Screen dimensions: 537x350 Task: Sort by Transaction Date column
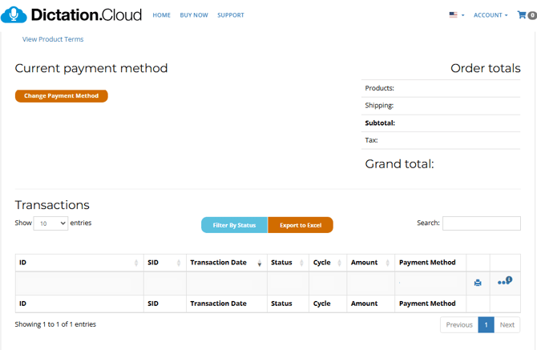click(225, 263)
